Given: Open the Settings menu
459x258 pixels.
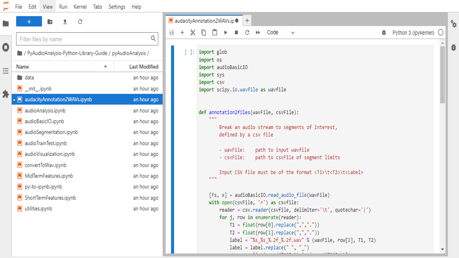Looking at the screenshot, I should (x=117, y=7).
